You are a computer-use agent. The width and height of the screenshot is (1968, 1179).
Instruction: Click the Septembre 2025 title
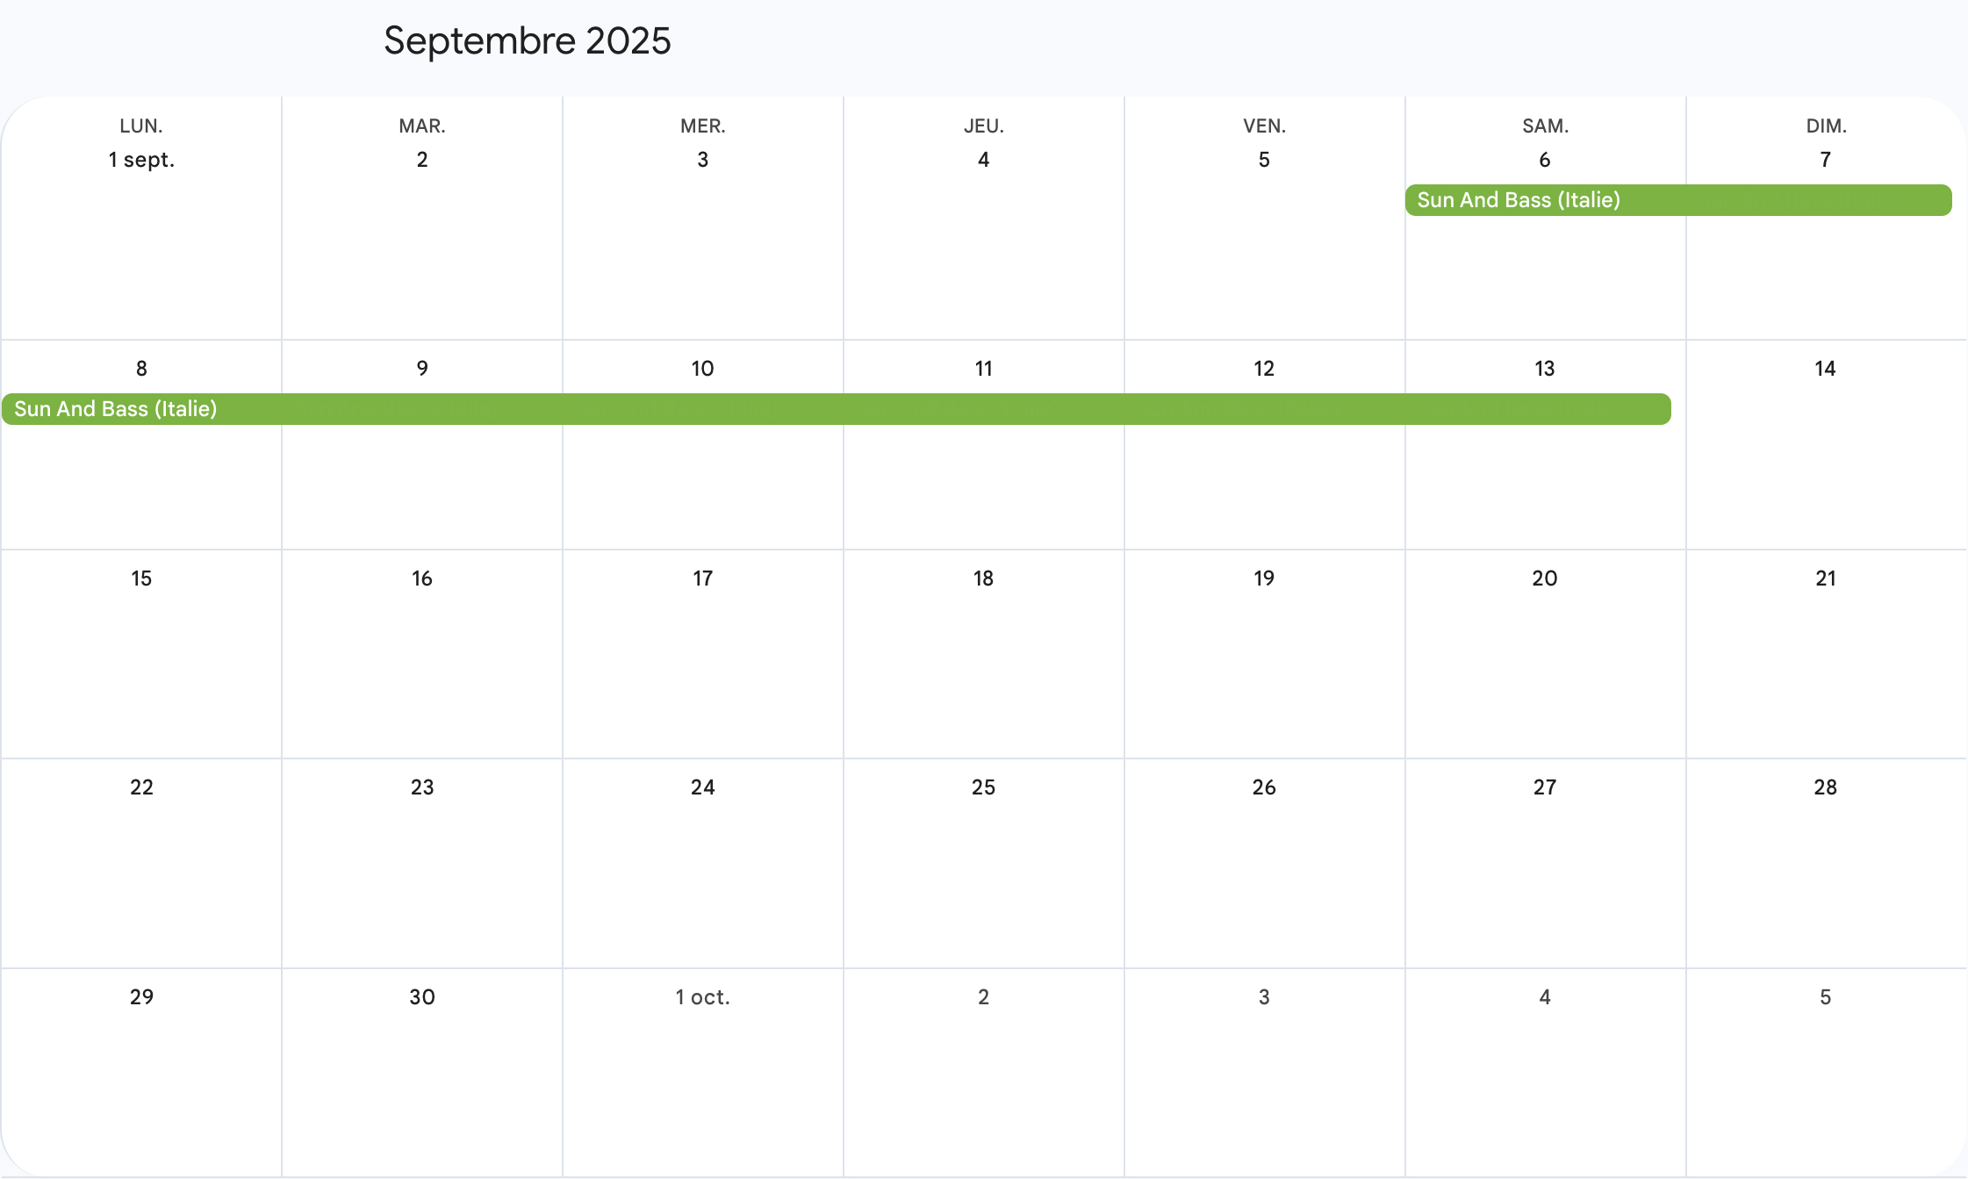(x=527, y=41)
